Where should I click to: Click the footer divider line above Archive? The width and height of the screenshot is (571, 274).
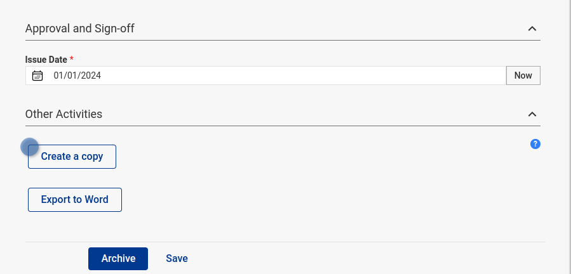285,242
